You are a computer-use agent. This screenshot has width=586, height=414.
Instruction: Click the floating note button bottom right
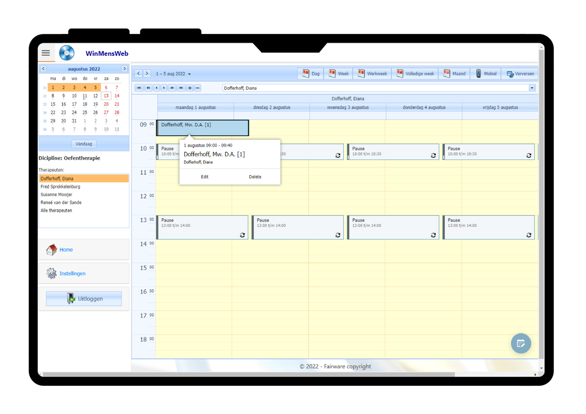coord(521,343)
